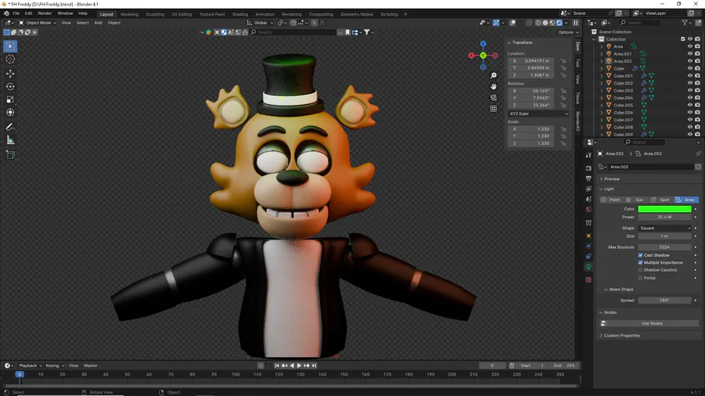
Task: Hide Cube.003 in the viewport
Action: point(689,90)
